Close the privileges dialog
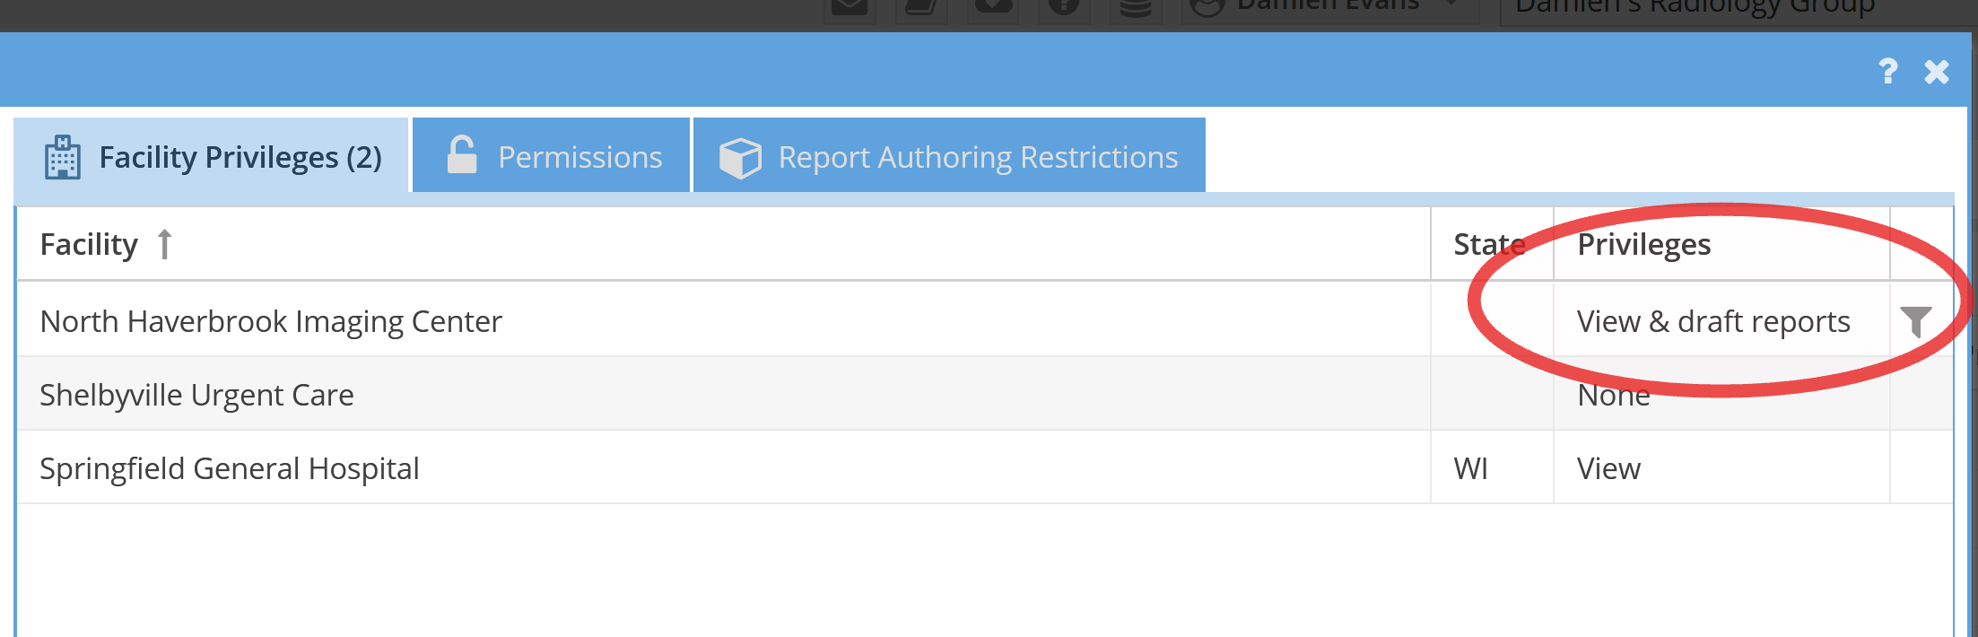The image size is (1978, 637). 1937,72
